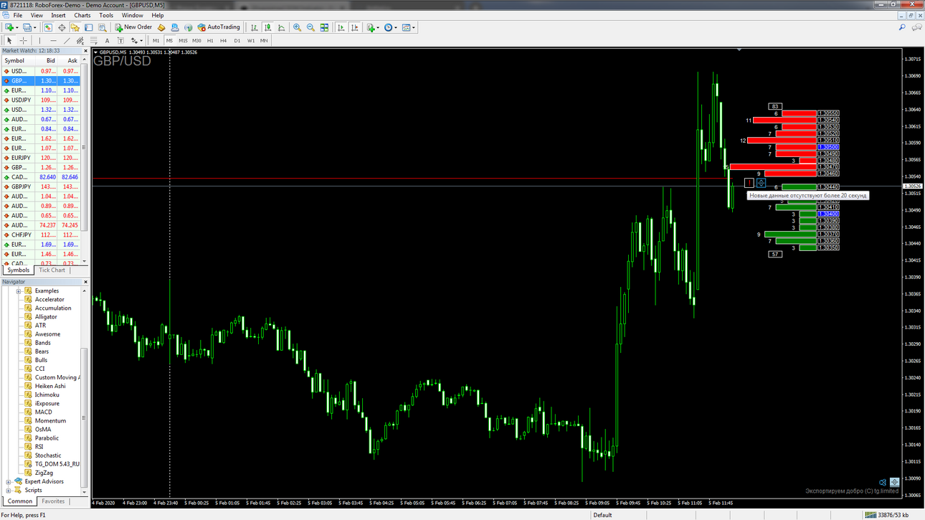Switch to the M15 timeframe
The width and height of the screenshot is (925, 520).
click(x=183, y=41)
